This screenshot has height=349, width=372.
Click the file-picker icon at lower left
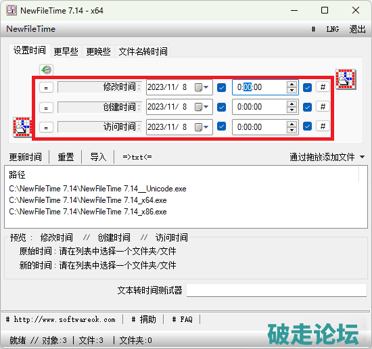pyautogui.click(x=22, y=127)
